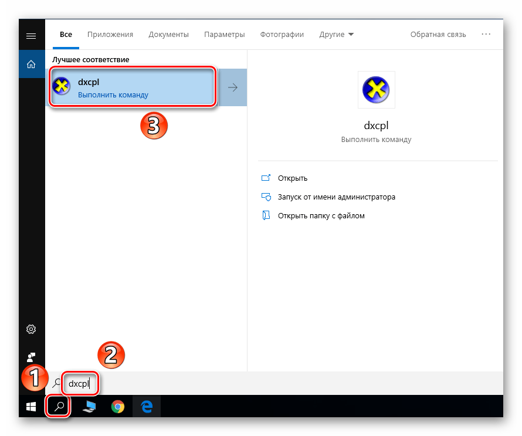The width and height of the screenshot is (522, 436).
Task: Select the dxcpl best match result
Action: coord(132,87)
